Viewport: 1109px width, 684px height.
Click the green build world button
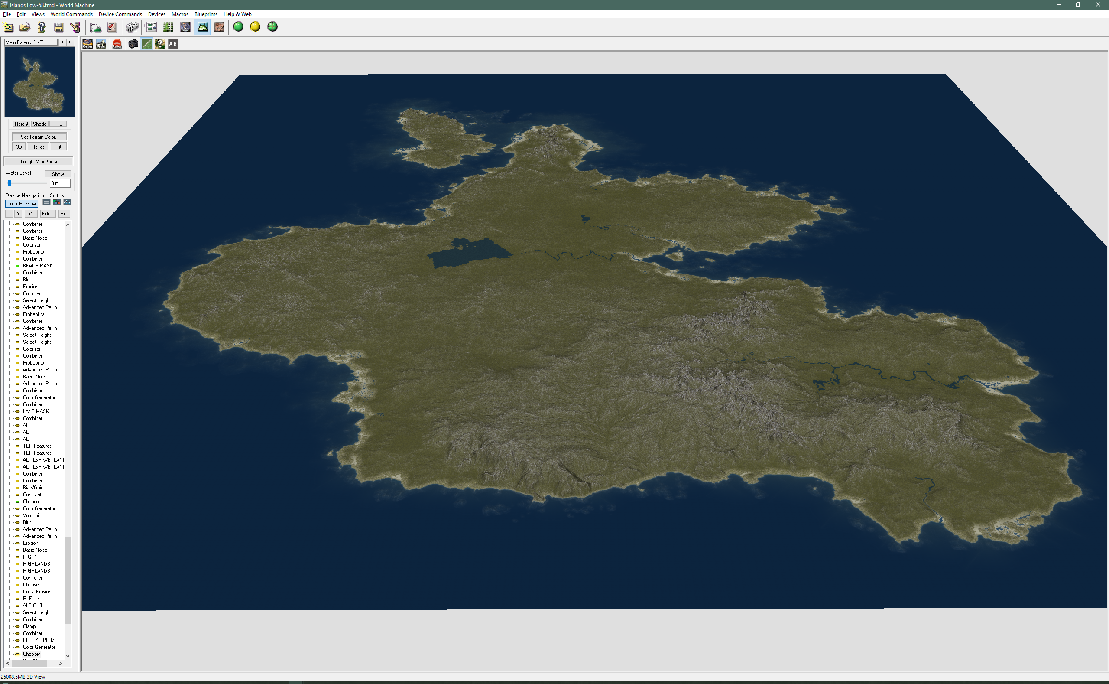click(238, 27)
